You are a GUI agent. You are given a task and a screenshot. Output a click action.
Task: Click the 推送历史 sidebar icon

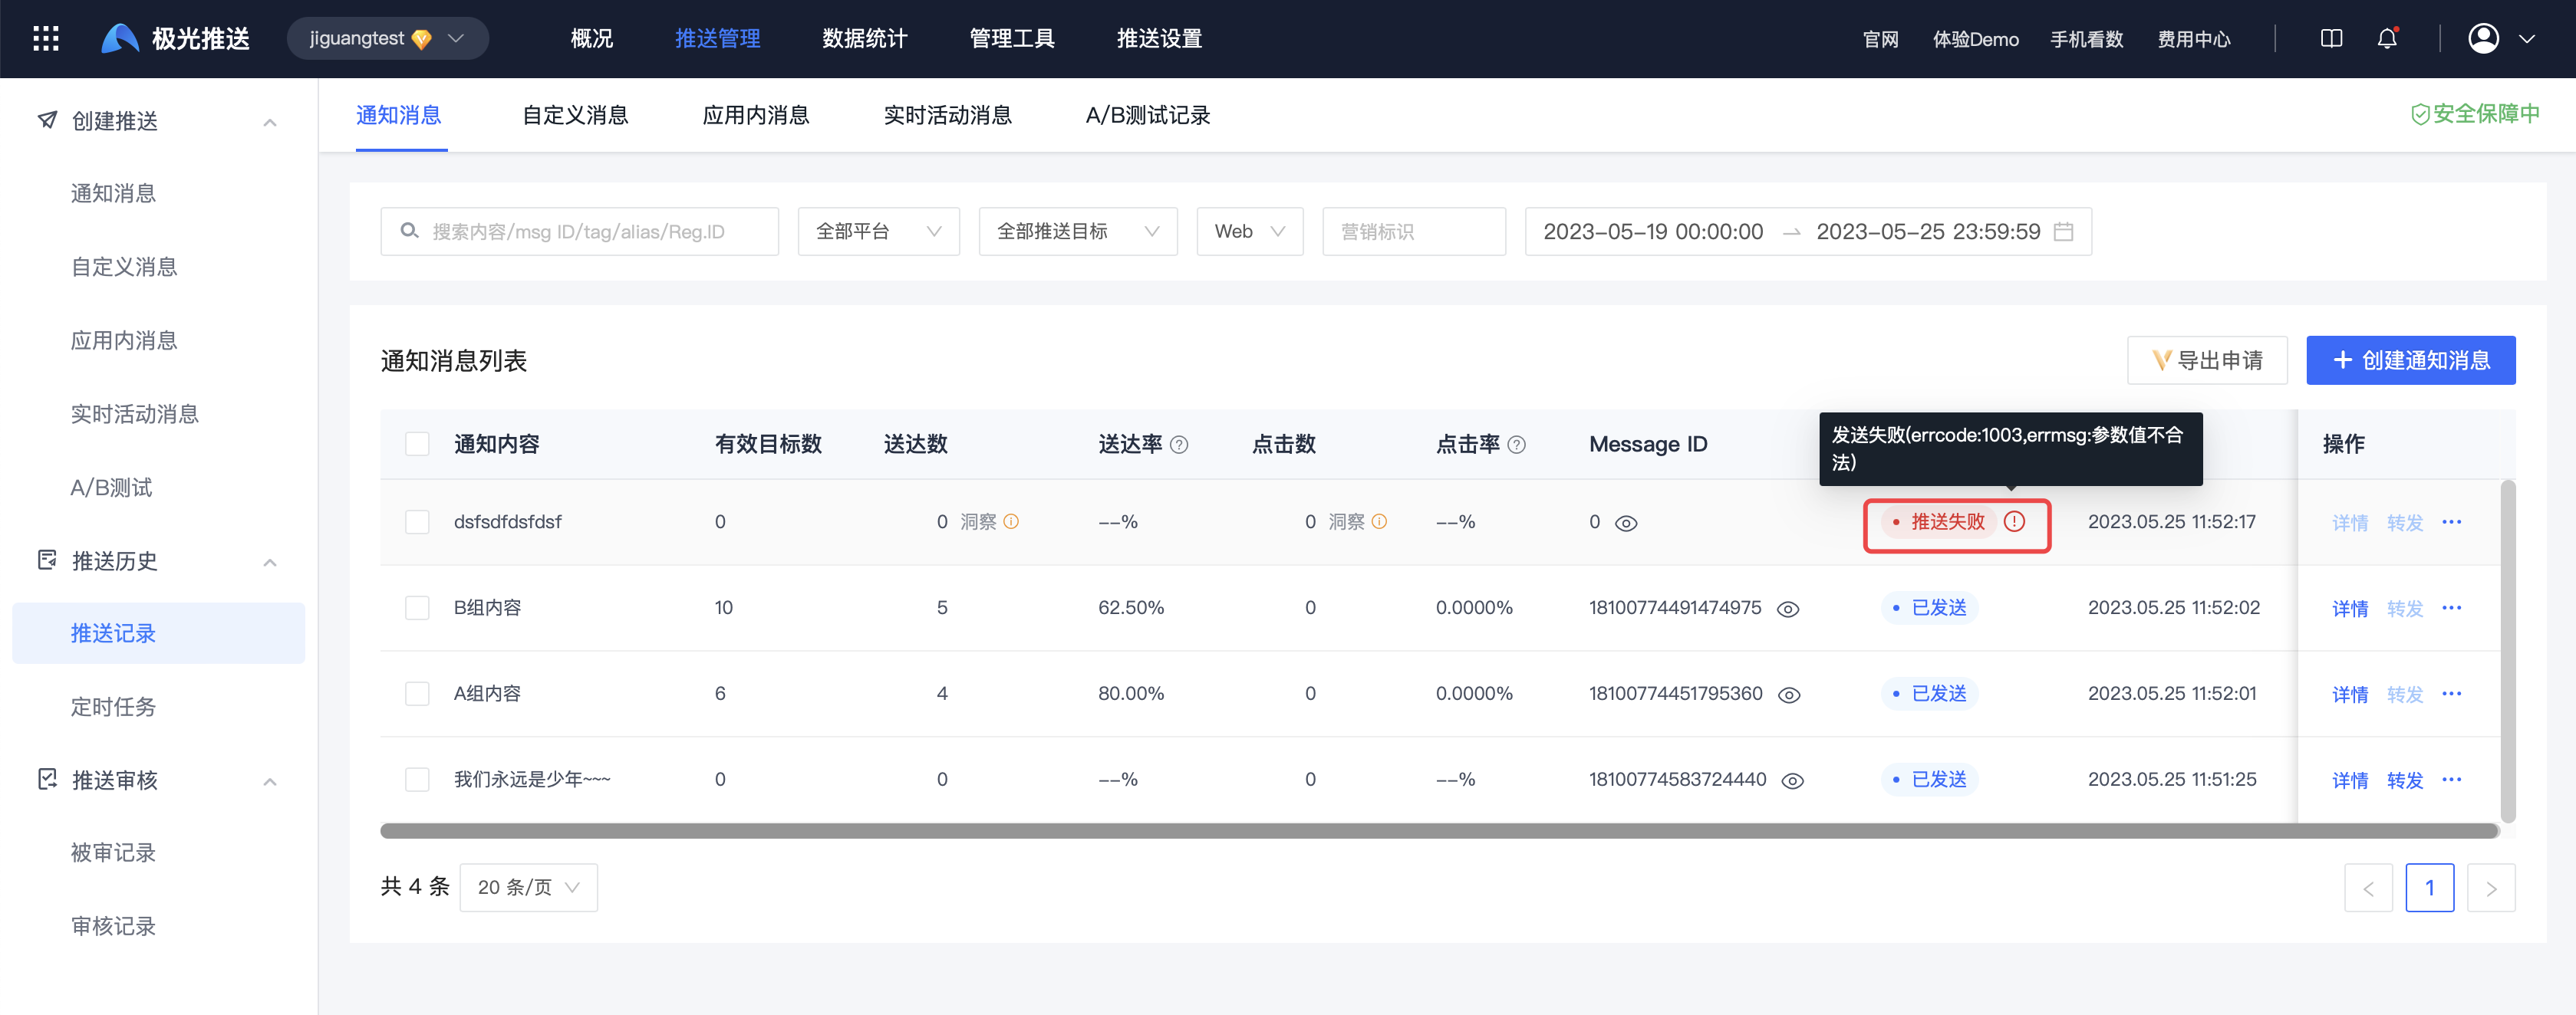pos(47,560)
